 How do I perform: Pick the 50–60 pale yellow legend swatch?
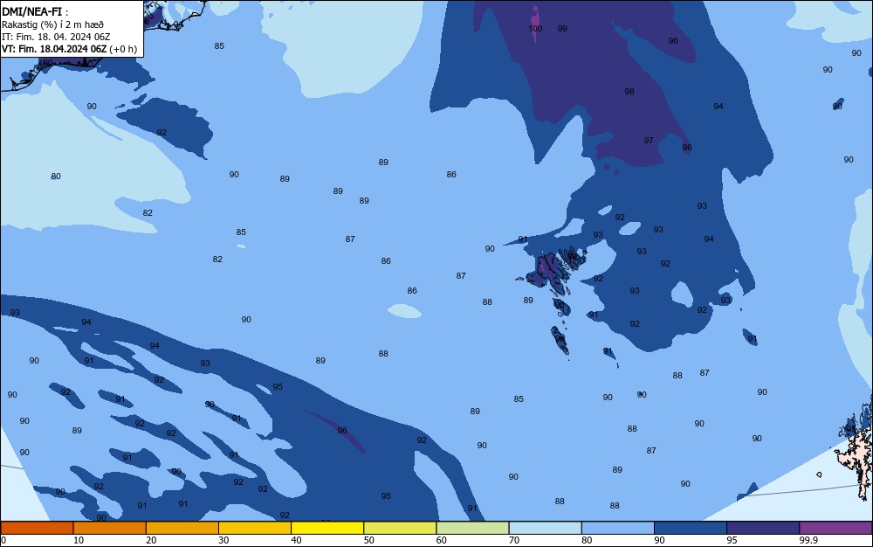pyautogui.click(x=400, y=528)
